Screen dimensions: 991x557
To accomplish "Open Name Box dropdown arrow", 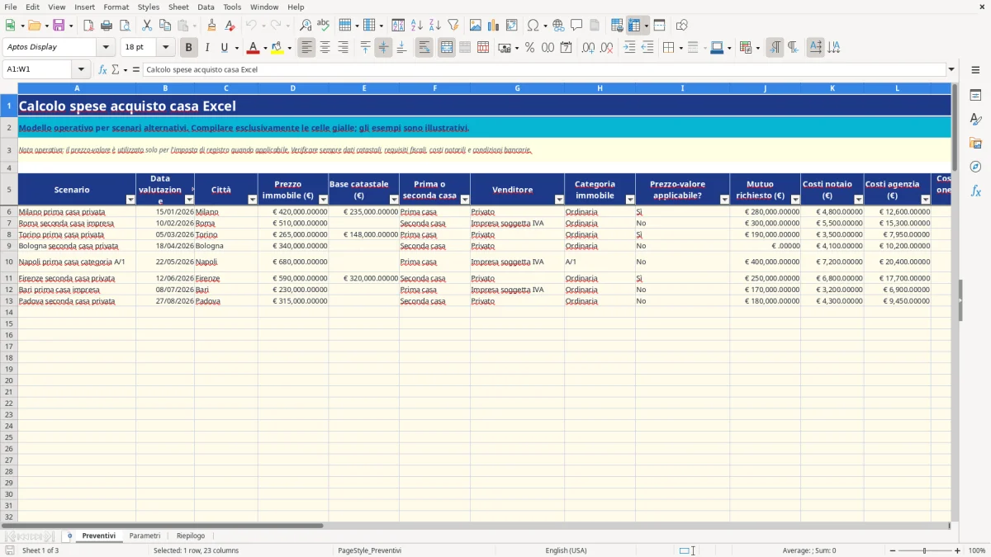I will tap(81, 69).
